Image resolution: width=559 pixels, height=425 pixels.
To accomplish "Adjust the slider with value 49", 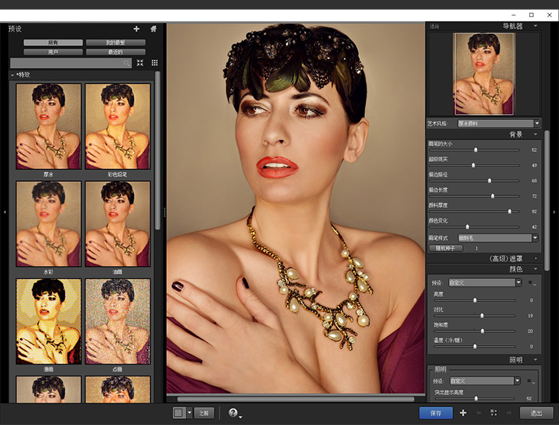I will tap(473, 165).
